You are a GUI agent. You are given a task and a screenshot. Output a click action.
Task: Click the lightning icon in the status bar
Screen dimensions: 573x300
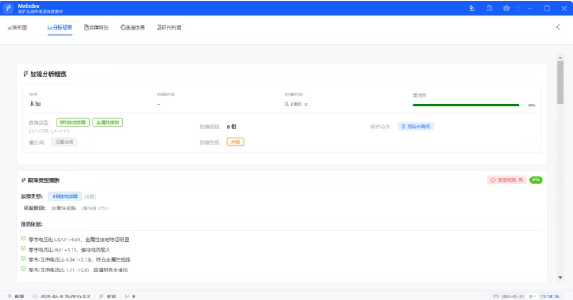point(101,296)
